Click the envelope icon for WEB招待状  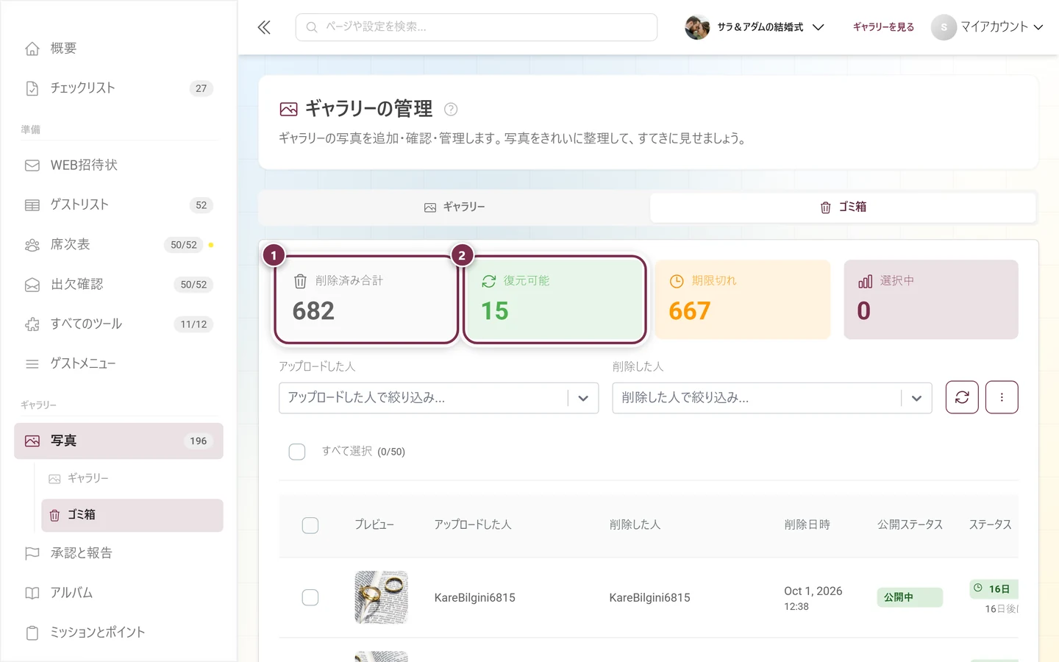pyautogui.click(x=32, y=165)
